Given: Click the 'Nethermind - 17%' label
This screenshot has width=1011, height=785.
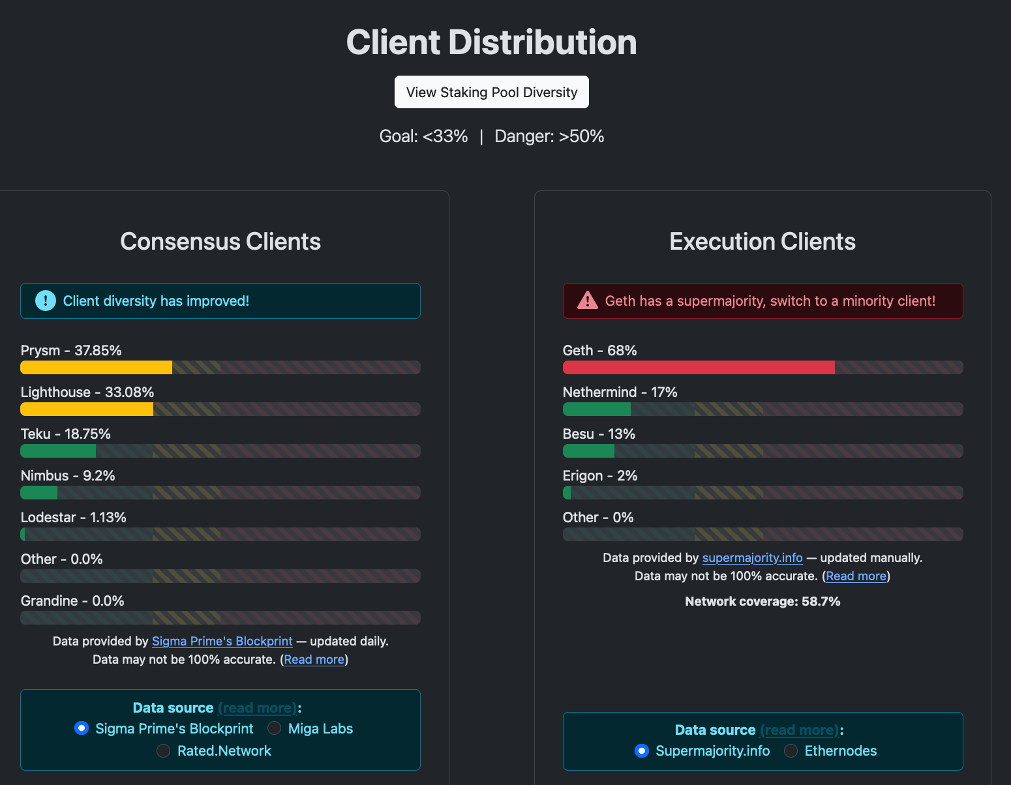Looking at the screenshot, I should point(620,392).
